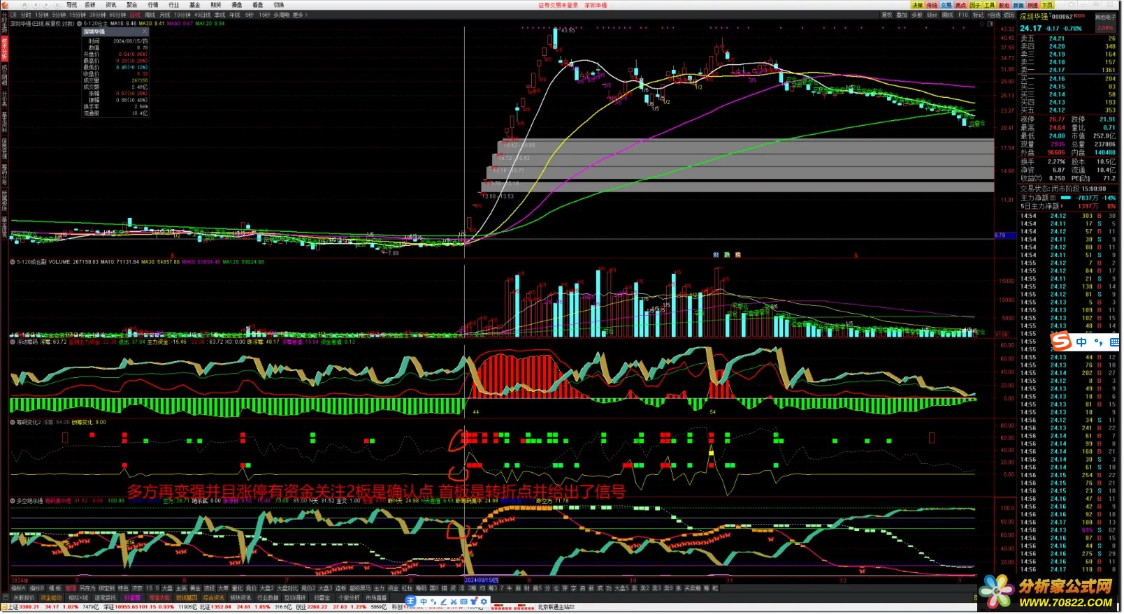Click the 2024/08/15 date marker on timeline
The image size is (1124, 614).
pos(482,580)
